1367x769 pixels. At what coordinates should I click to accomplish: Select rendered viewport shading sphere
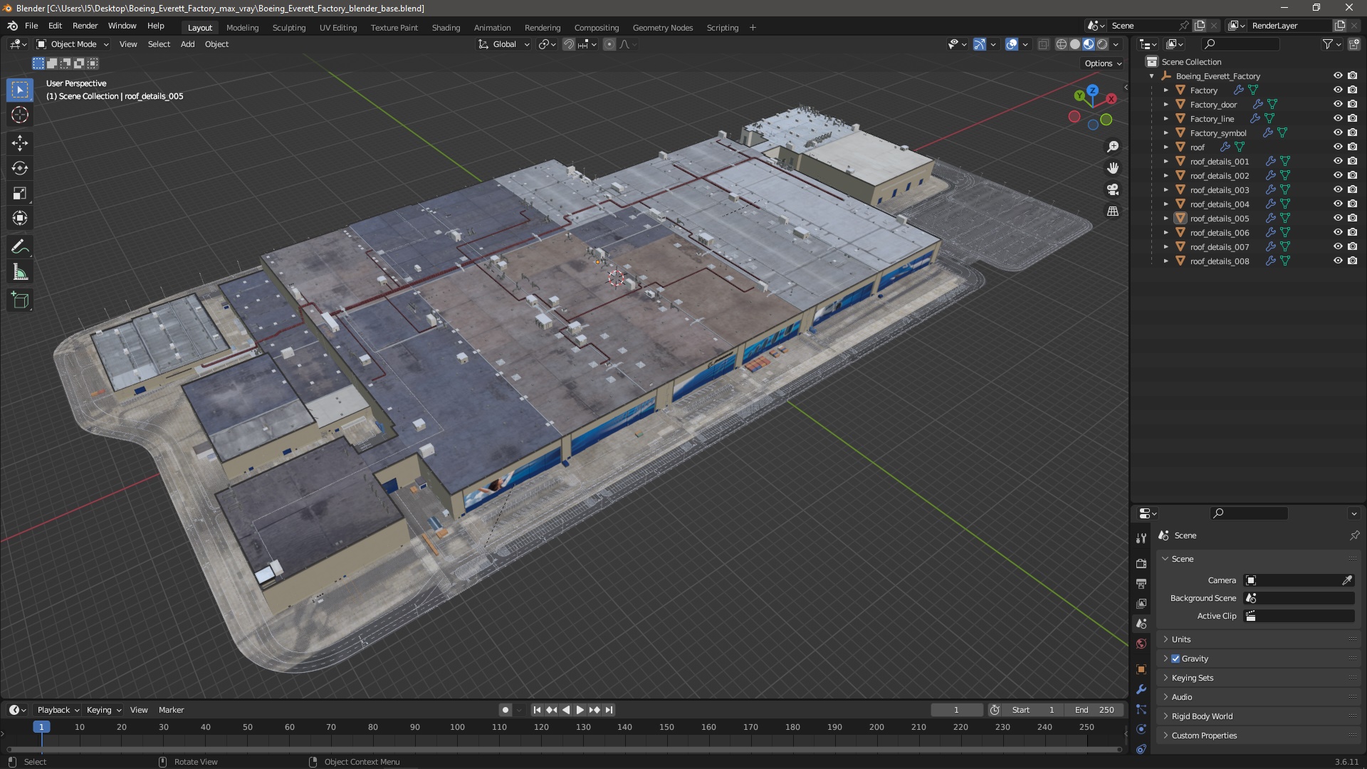pyautogui.click(x=1102, y=44)
